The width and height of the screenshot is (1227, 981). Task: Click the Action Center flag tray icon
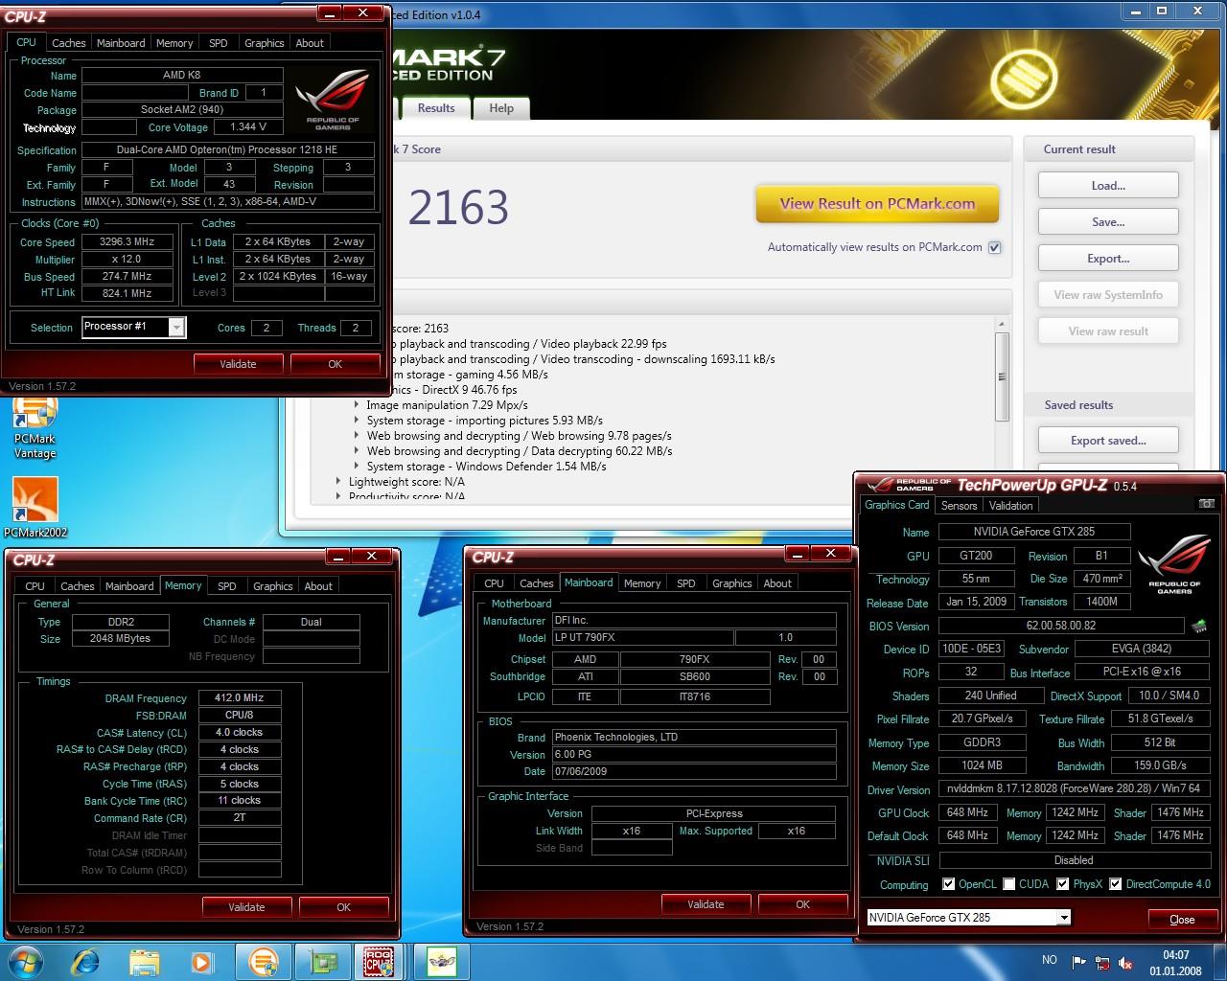1079,962
